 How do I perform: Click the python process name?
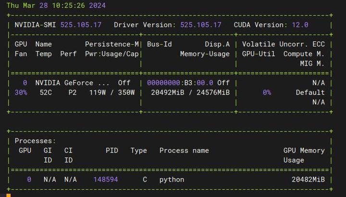click(x=172, y=180)
